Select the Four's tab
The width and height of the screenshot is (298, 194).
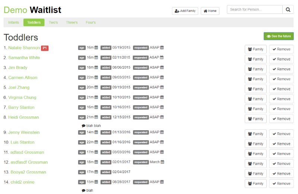(x=91, y=22)
